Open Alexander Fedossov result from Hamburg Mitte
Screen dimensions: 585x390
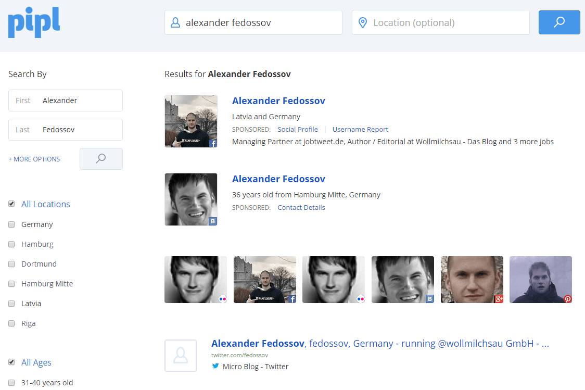(278, 179)
